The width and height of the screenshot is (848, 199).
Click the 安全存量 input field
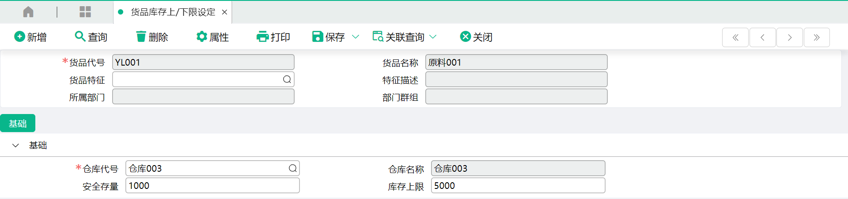[x=213, y=186]
